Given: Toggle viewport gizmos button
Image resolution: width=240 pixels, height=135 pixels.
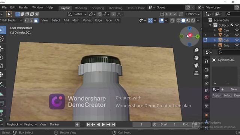Looking at the screenshot, I should (150, 21).
